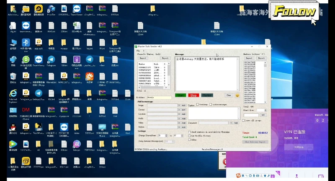Open the viber folder on desktop

click(102, 61)
